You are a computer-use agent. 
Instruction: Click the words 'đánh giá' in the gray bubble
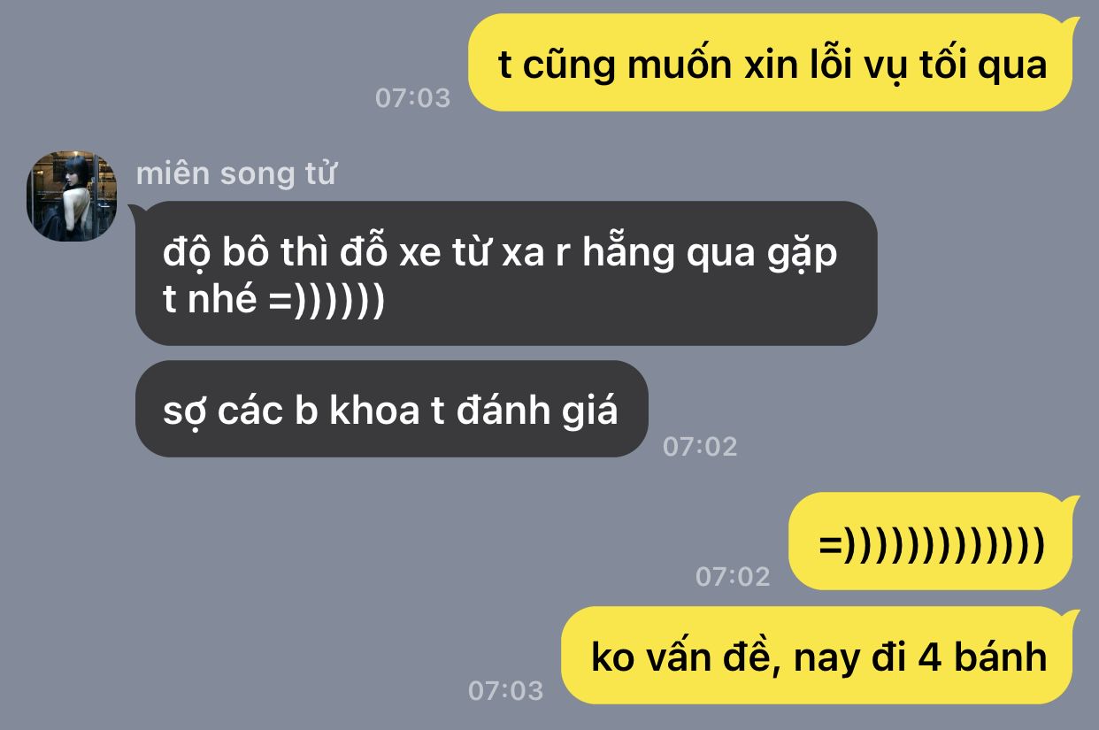coord(537,411)
